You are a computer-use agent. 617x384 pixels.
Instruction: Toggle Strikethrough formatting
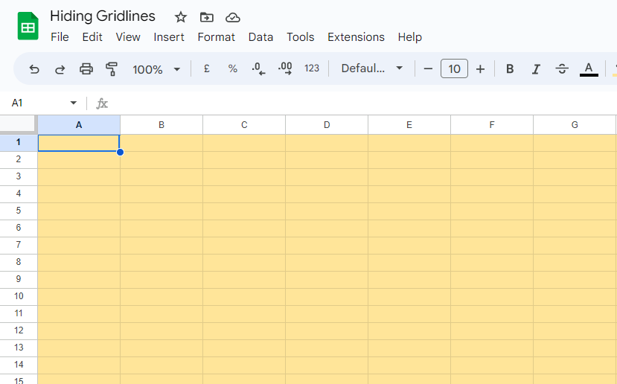coord(562,69)
